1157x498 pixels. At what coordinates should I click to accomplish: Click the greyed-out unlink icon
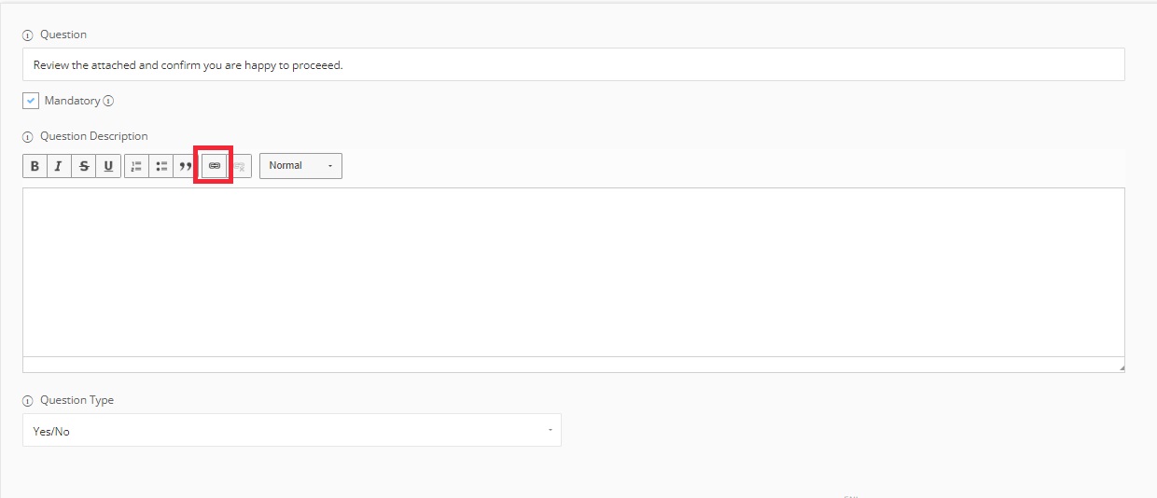pyautogui.click(x=239, y=166)
